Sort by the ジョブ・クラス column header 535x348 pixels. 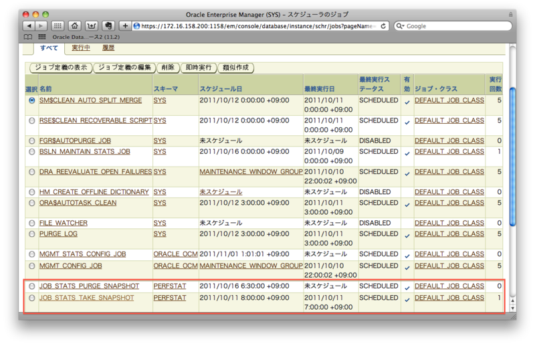(436, 89)
